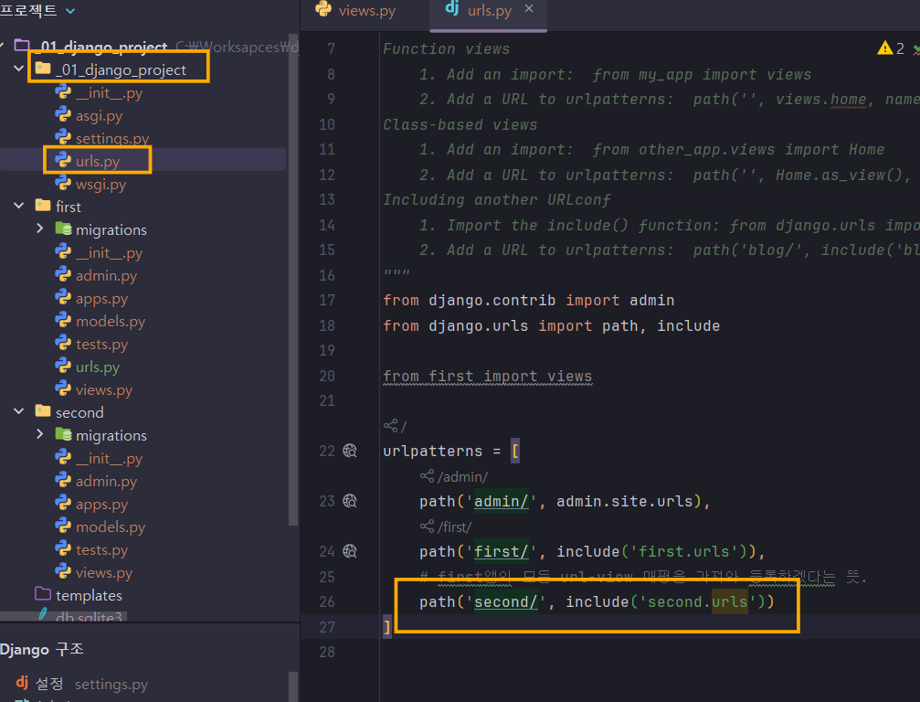The width and height of the screenshot is (920, 702).
Task: Expand the migrations folder under second
Action: (x=39, y=434)
